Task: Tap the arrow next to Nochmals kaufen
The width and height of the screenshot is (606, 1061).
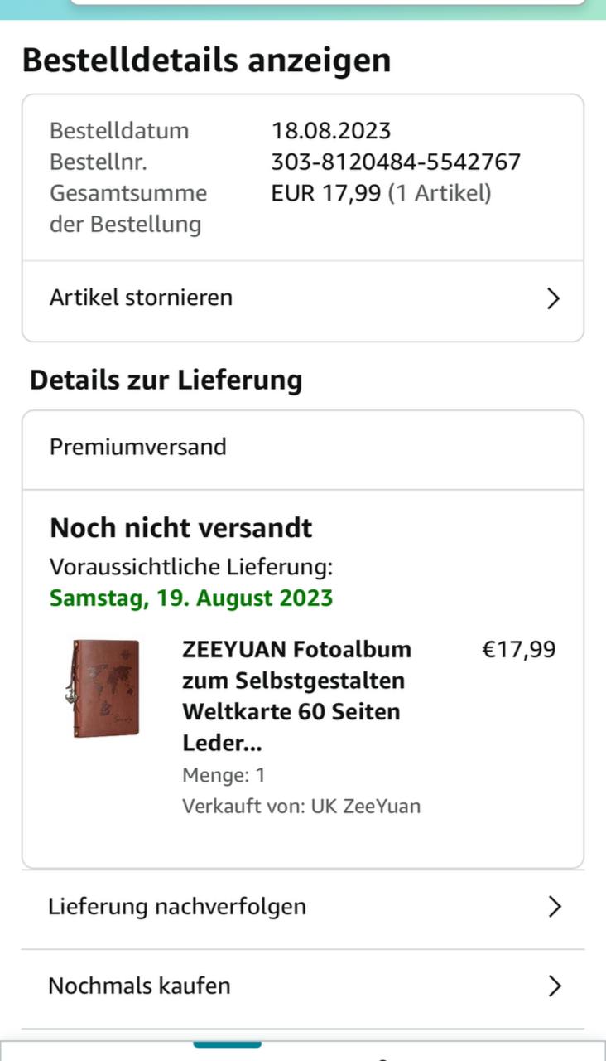Action: pos(555,986)
